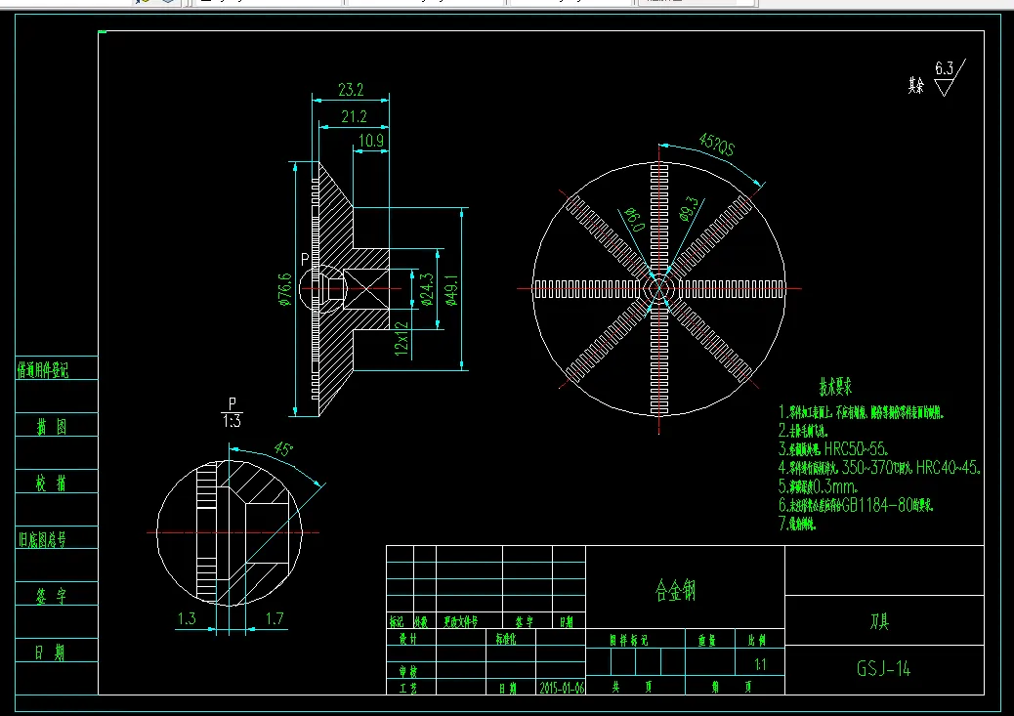Select the 标准化 title block label
Image resolution: width=1014 pixels, height=716 pixels.
507,639
